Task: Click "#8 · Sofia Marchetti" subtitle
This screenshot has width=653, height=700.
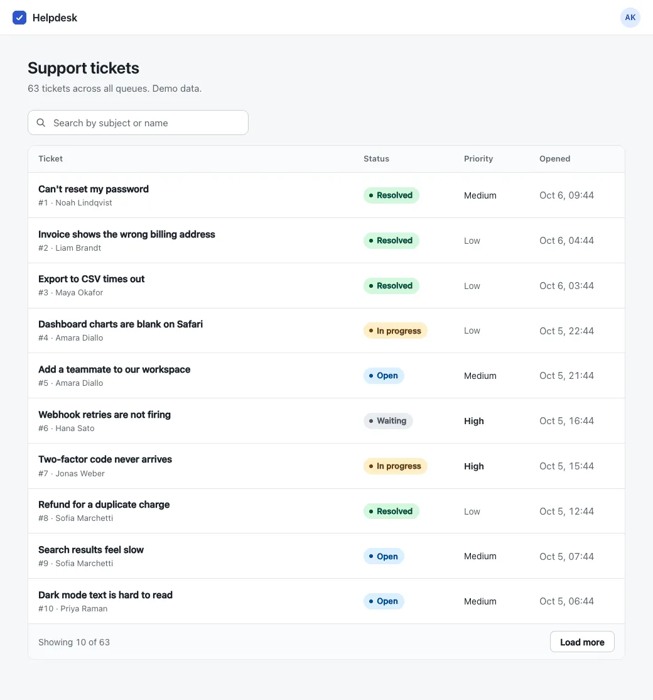Action: tap(75, 518)
